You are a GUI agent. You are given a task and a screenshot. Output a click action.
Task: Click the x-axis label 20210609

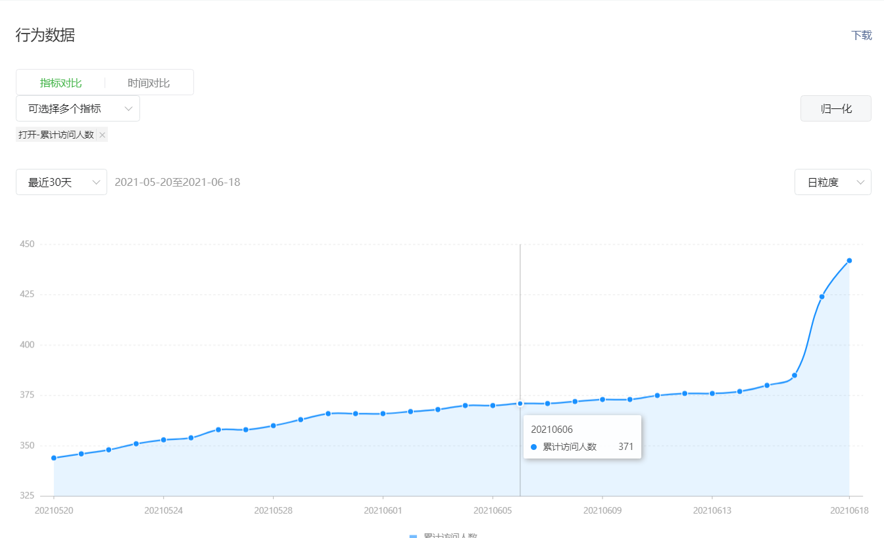tap(602, 510)
